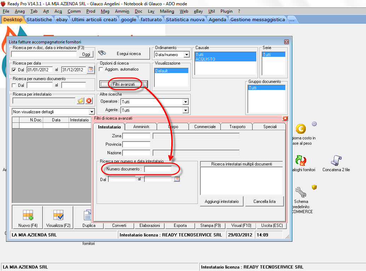The image size is (366, 271).
Task: Open the Schema predefinito wrench icon
Action: (x=301, y=192)
